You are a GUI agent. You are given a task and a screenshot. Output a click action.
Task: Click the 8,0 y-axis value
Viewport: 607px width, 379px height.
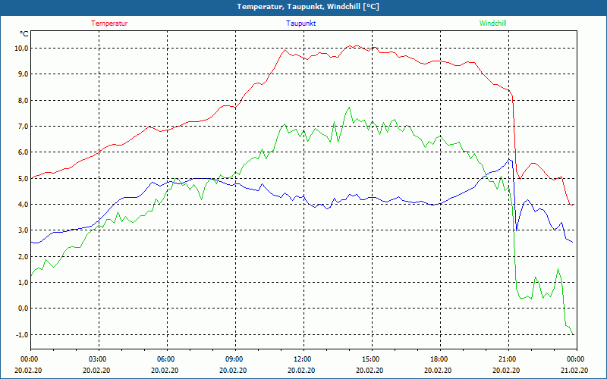pos(23,101)
